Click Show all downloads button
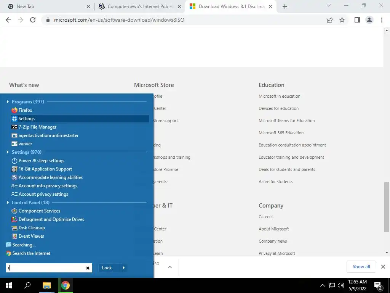This screenshot has width=390, height=293. pyautogui.click(x=361, y=267)
